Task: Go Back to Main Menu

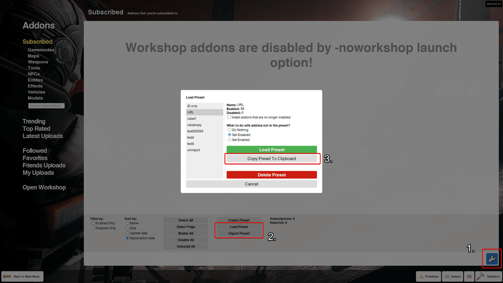Action: (x=22, y=276)
